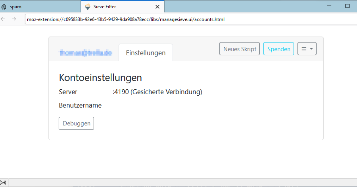The height and width of the screenshot is (187, 357).
Task: Expand the hamburger menu dropdown
Action: coord(307,49)
